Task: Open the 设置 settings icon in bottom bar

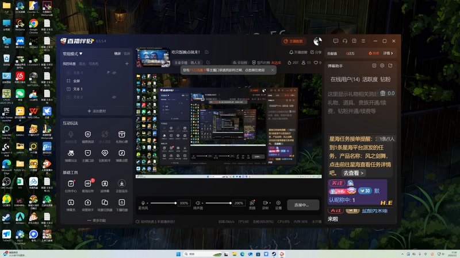Action: (x=278, y=203)
